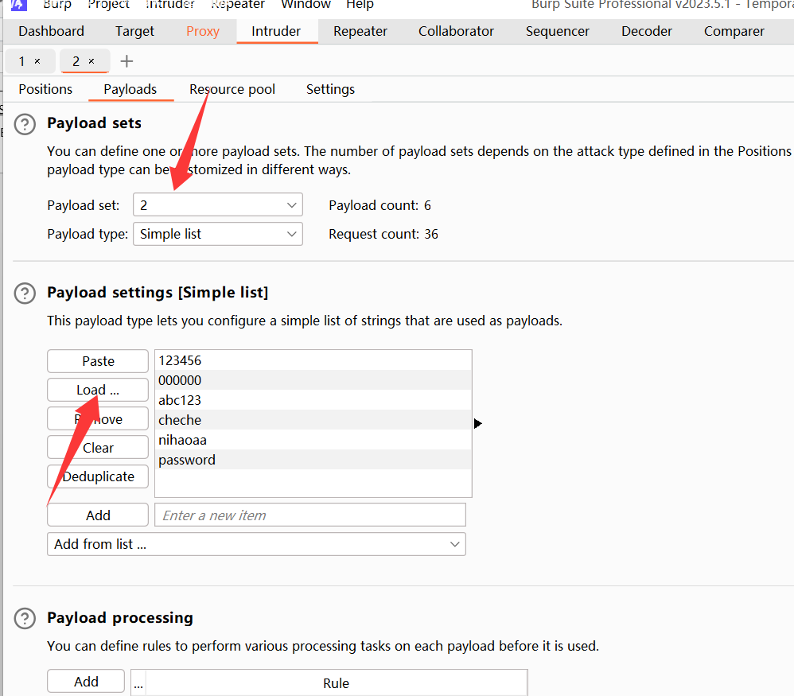The image size is (794, 696).
Task: Open the Comparer tab
Action: pyautogui.click(x=734, y=31)
